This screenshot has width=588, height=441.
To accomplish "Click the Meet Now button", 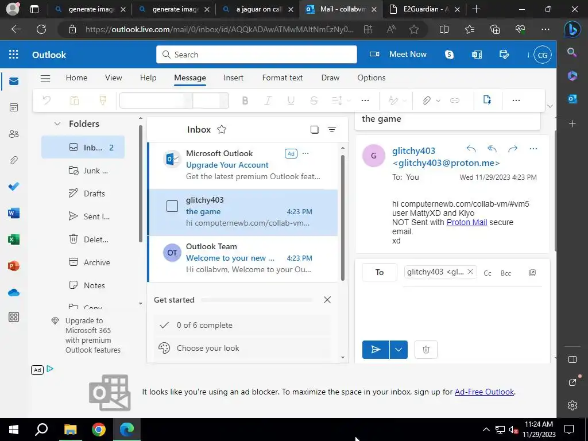I will tap(399, 55).
